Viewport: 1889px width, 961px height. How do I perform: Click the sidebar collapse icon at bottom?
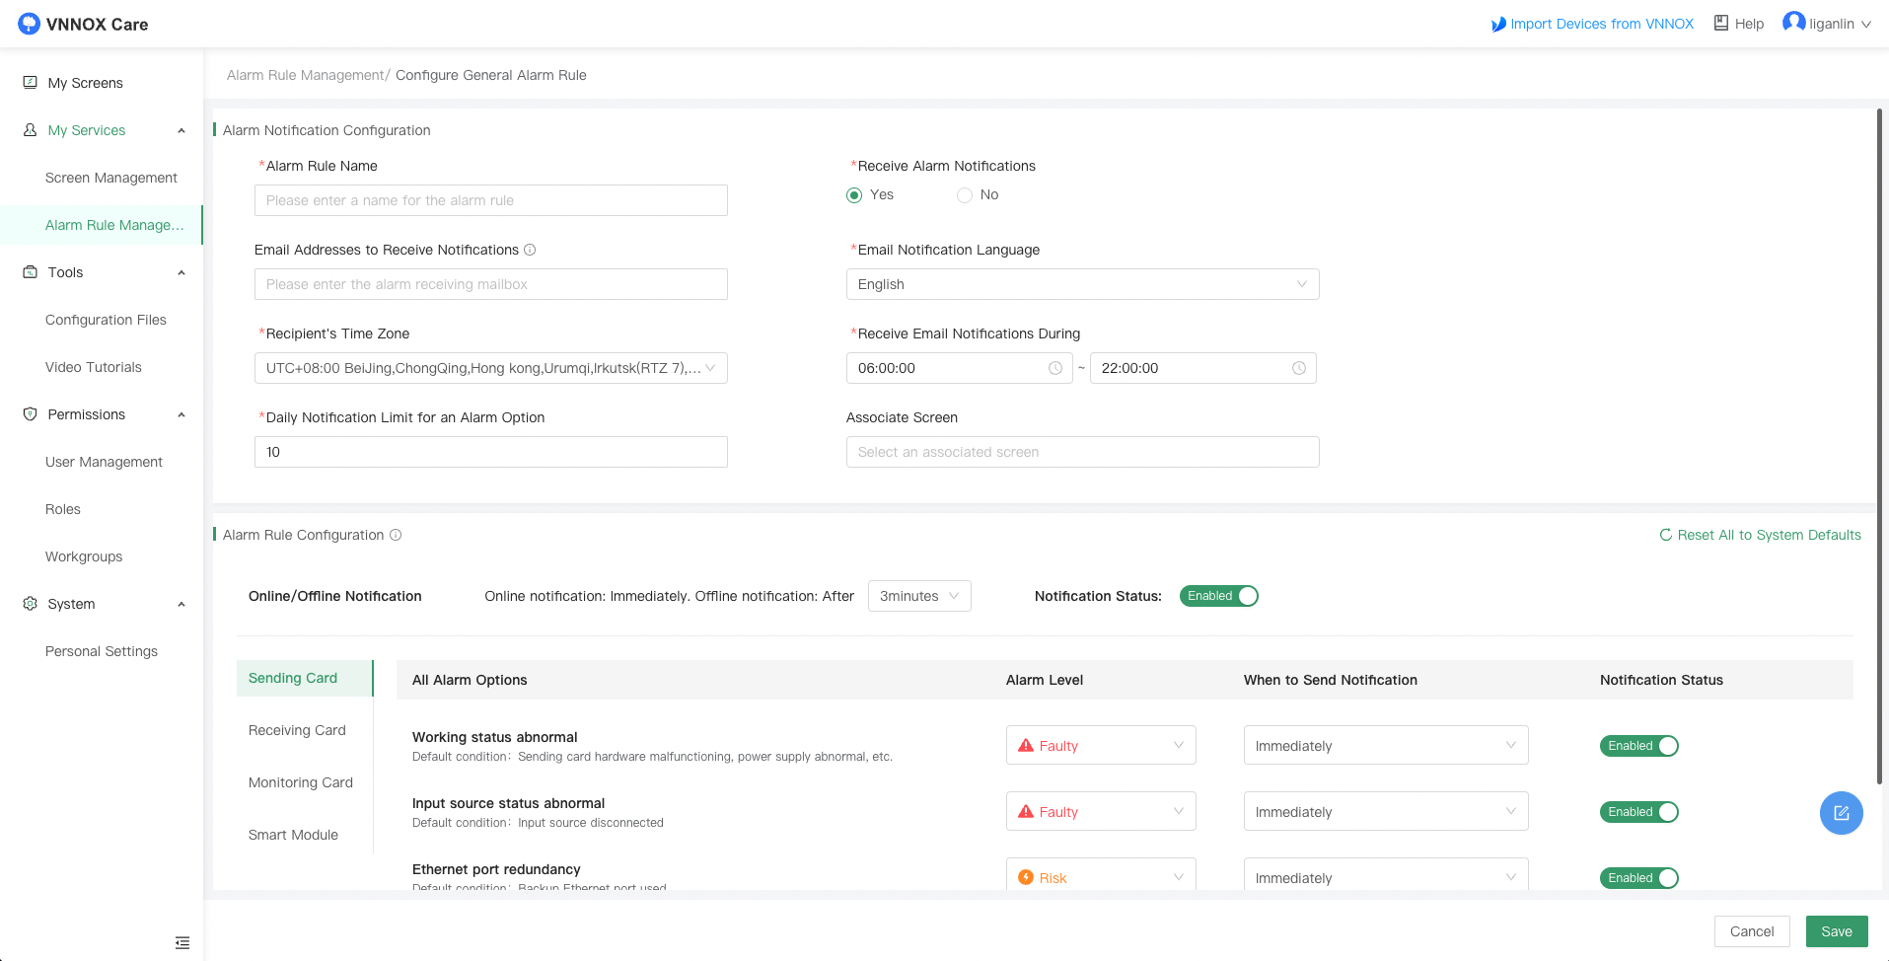tap(182, 943)
